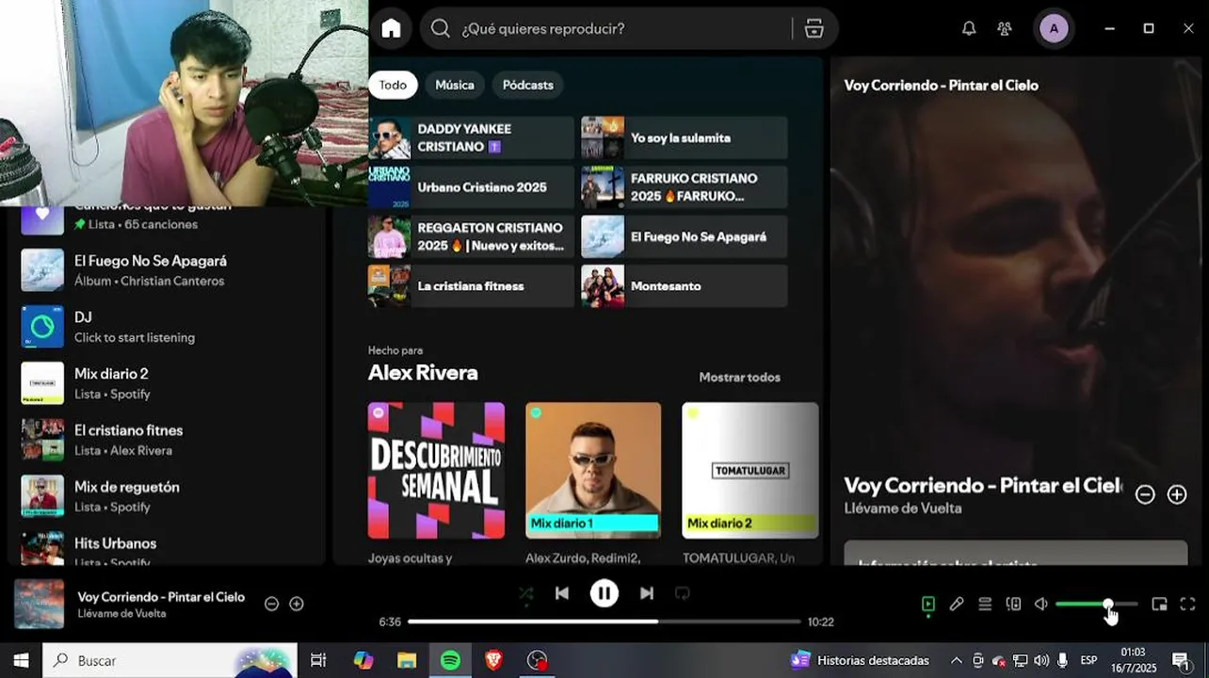Seek within the song progress bar
This screenshot has width=1209, height=678.
(x=604, y=621)
